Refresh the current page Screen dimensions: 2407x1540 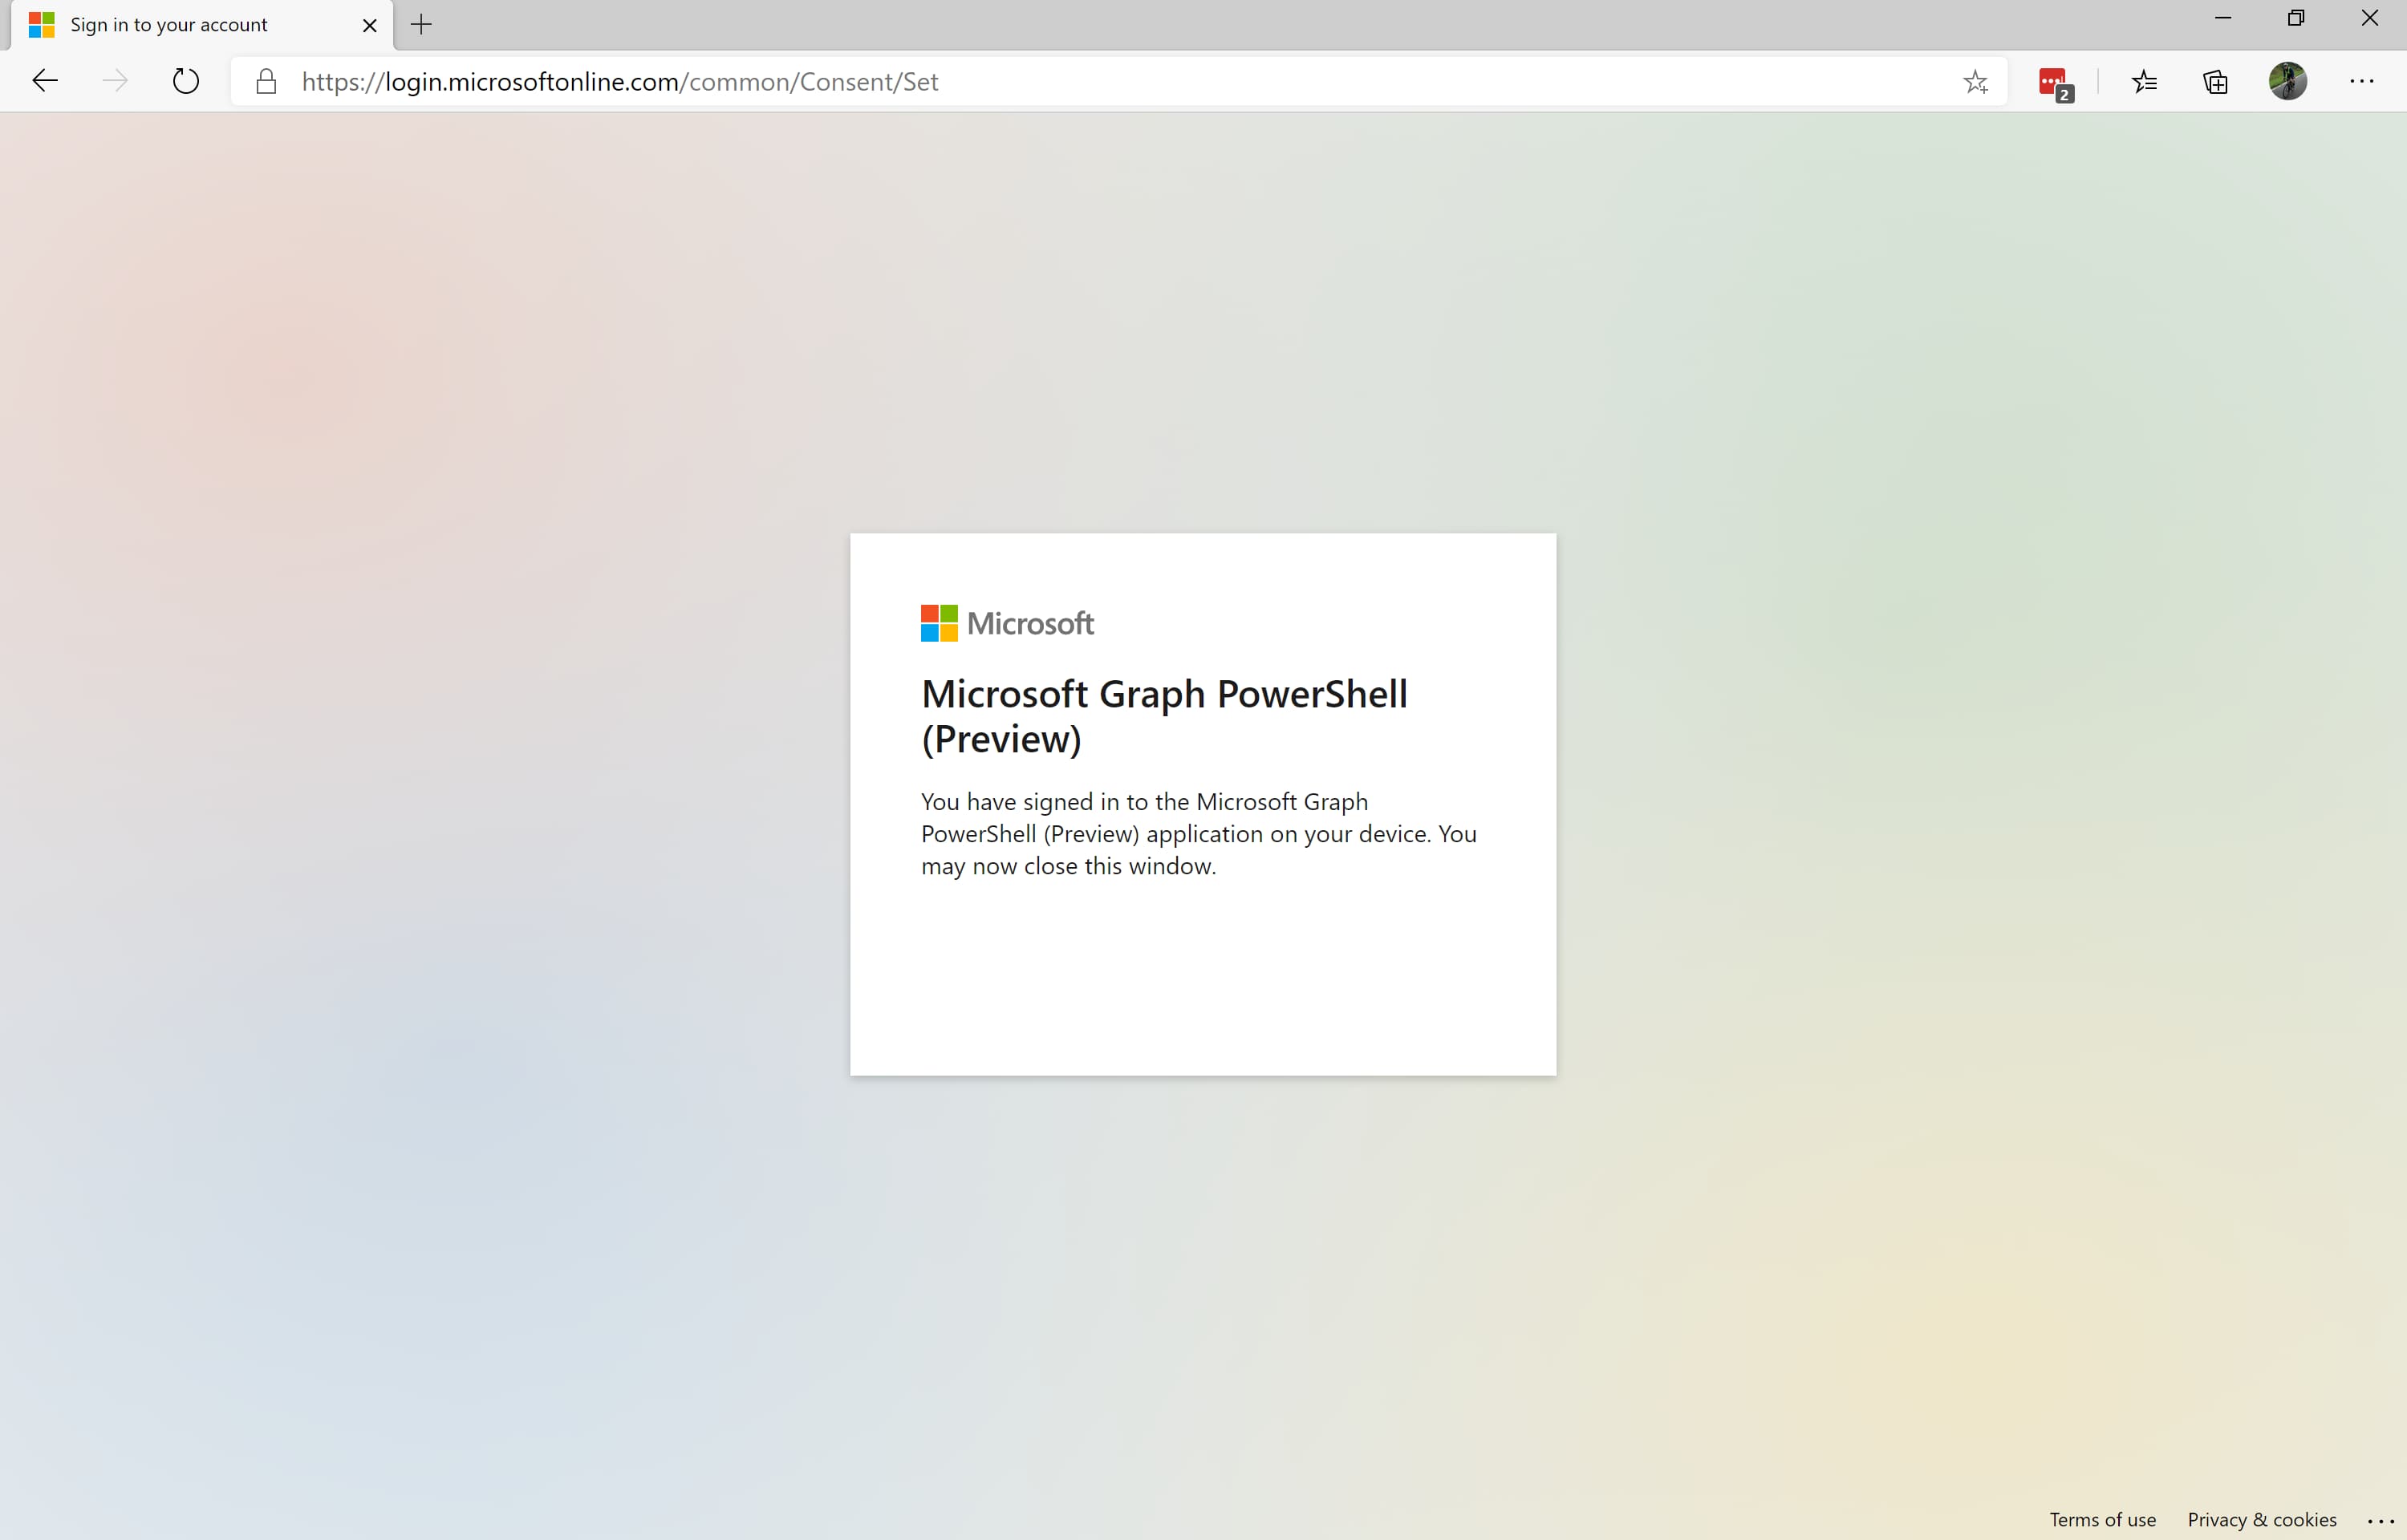(186, 81)
